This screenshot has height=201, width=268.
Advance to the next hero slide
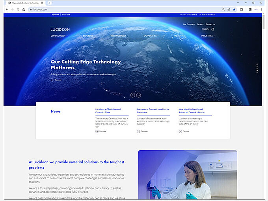click(139, 95)
